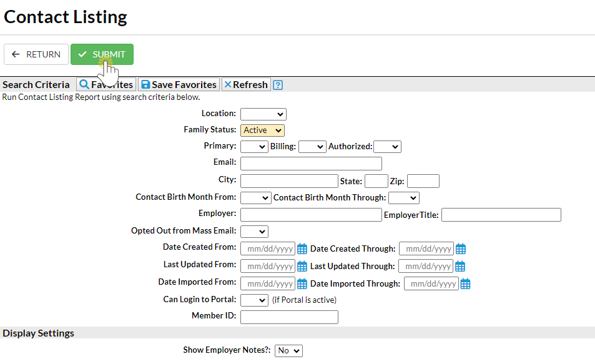Click the help question mark icon
This screenshot has height=364, width=595.
point(278,85)
